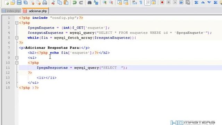Close the current document using the Close icon

tap(32, 2)
